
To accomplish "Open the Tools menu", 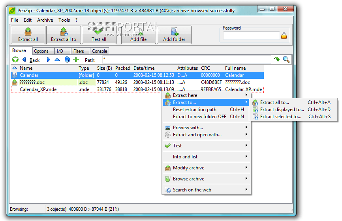I will click(x=64, y=20).
